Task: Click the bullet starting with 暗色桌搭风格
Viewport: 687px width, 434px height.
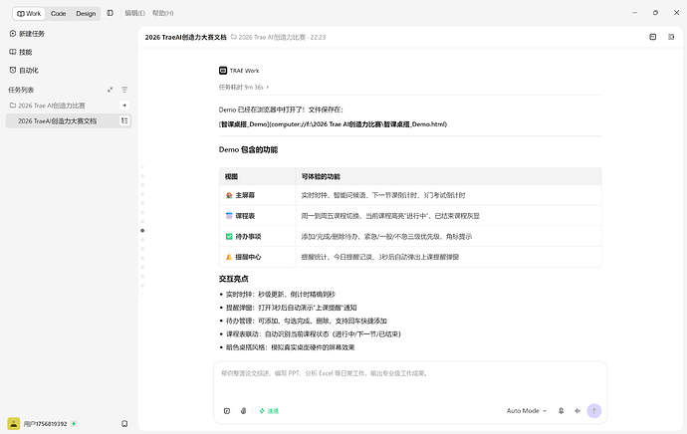Action: click(x=290, y=347)
